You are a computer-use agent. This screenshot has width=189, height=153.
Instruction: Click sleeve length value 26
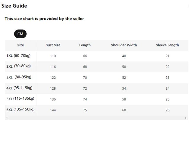(x=167, y=110)
